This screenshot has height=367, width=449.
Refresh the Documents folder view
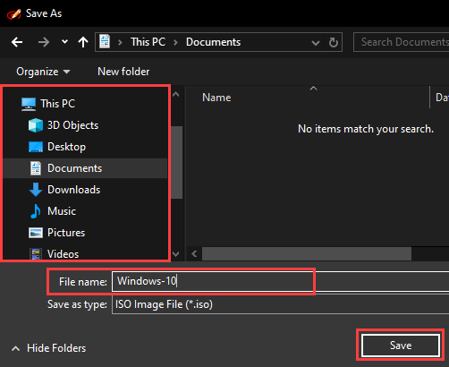[334, 42]
